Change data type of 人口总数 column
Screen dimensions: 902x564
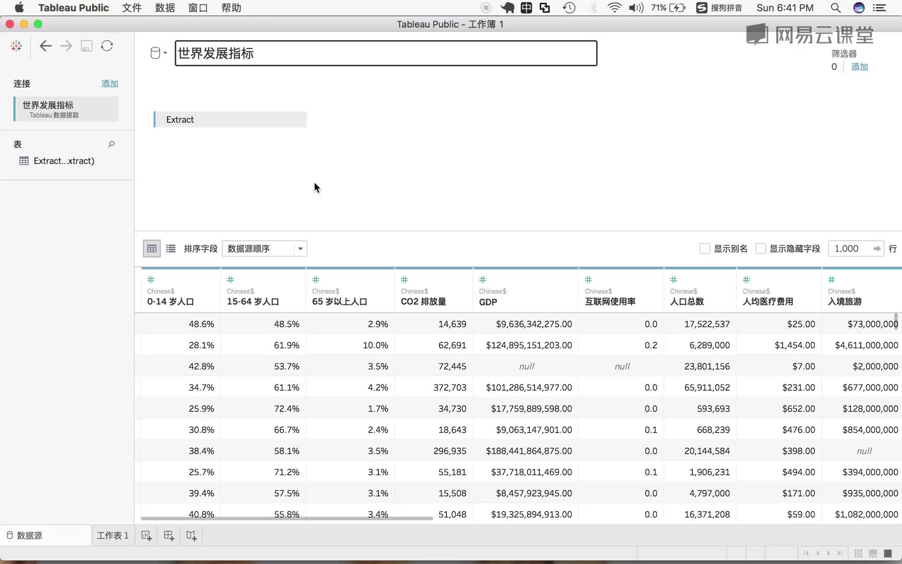pos(673,279)
